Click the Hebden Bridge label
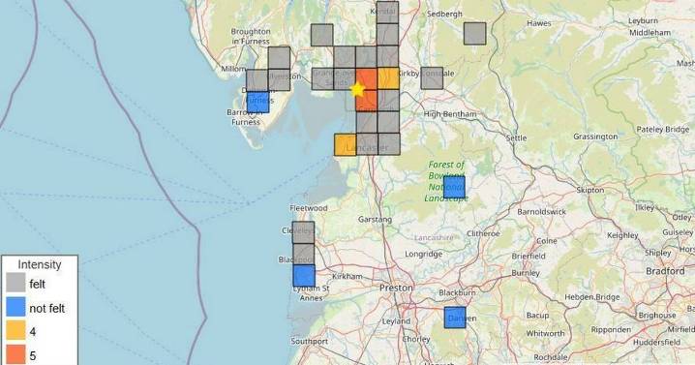The width and height of the screenshot is (695, 365). tap(591, 297)
